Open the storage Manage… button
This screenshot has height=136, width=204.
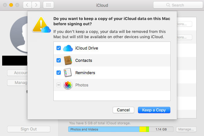186,129
